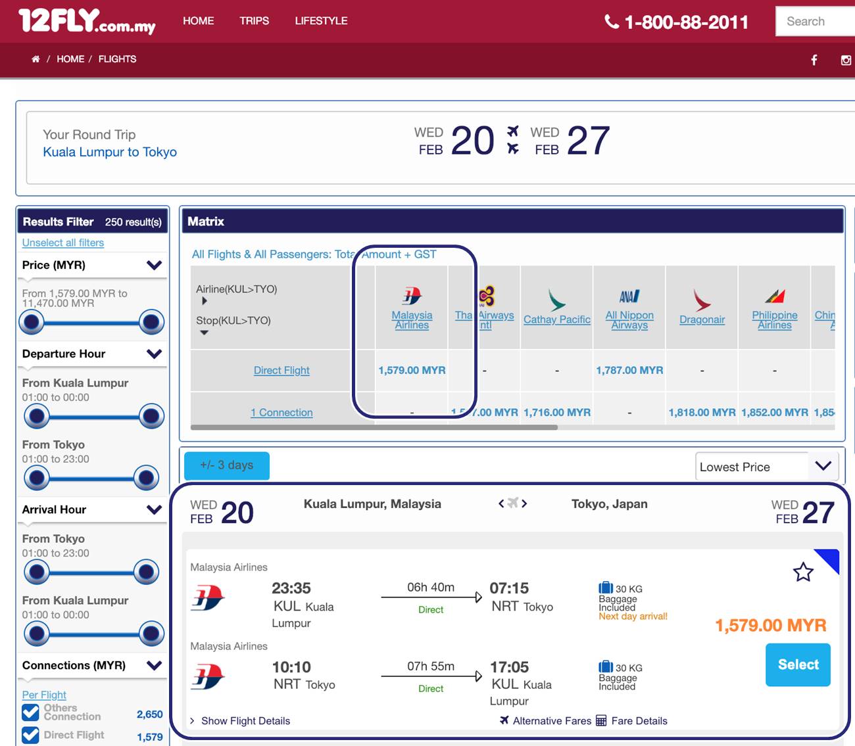Screen dimensions: 855x746
Task: Open the Facebook page icon
Action: pos(814,60)
